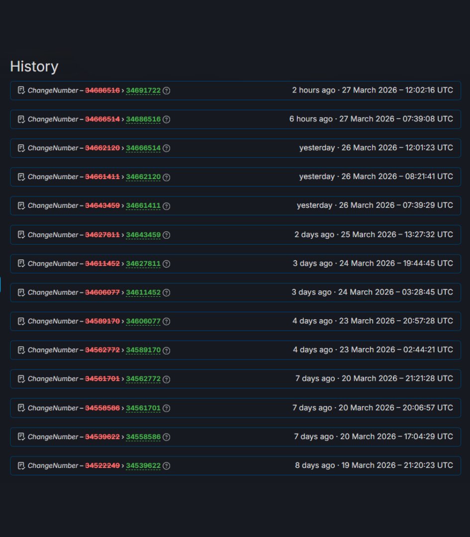This screenshot has height=537, width=470.
Task: Open new changelist link 34661411
Action: pos(143,205)
